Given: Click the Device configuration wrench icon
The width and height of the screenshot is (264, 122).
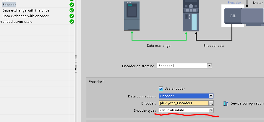Looking at the screenshot, I should click(x=226, y=103).
